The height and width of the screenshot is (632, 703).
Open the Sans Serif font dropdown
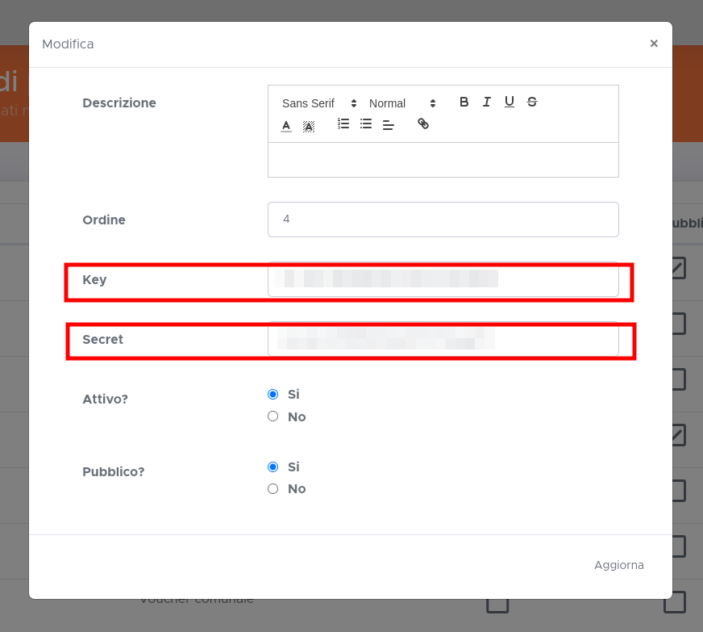(318, 103)
